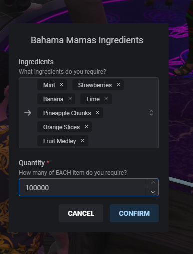Click the Fruit Medley chip label
This screenshot has width=193, height=254.
(60, 141)
